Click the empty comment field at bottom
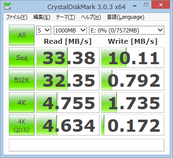 tap(86, 145)
